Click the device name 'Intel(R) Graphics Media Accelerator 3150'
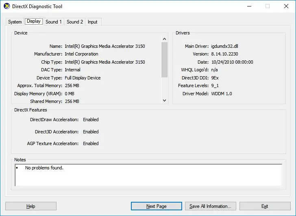Image resolution: width=296 pixels, height=216 pixels. [105, 46]
